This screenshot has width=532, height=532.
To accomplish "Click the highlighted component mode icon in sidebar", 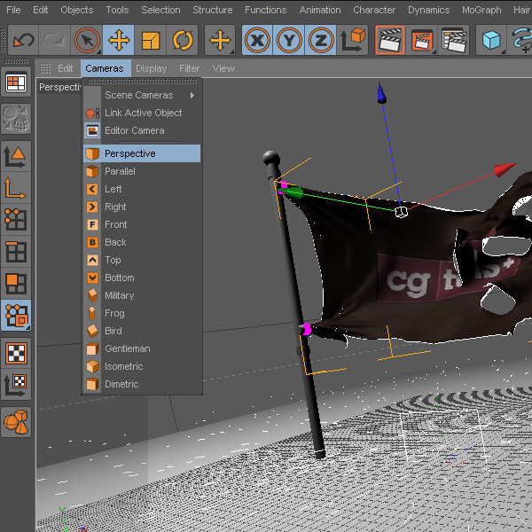I will (x=16, y=315).
